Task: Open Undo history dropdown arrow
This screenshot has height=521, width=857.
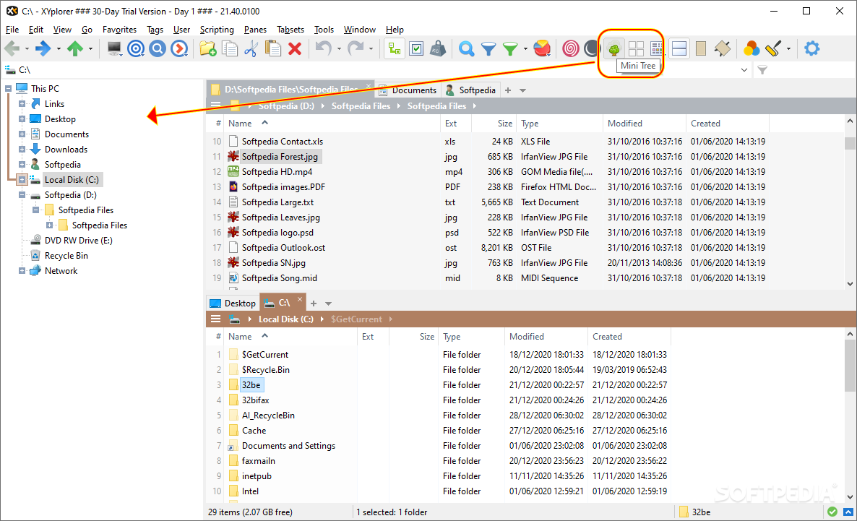Action: [339, 49]
